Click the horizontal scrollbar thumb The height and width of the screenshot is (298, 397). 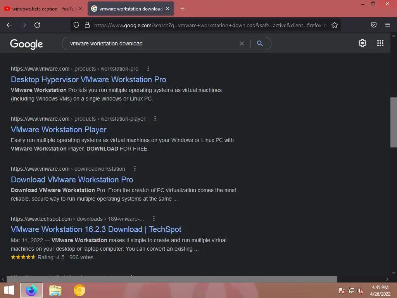[x=172, y=279]
